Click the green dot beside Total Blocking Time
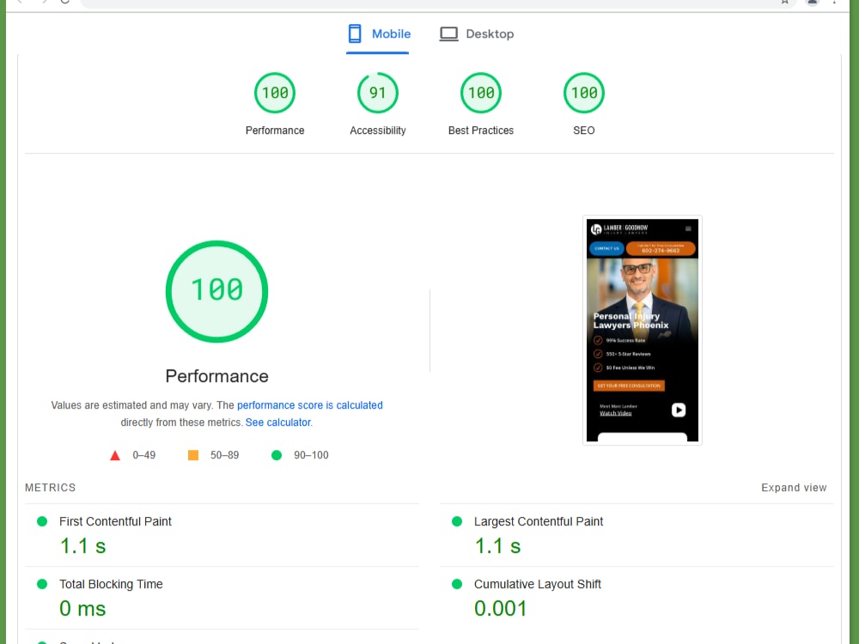 (x=42, y=584)
